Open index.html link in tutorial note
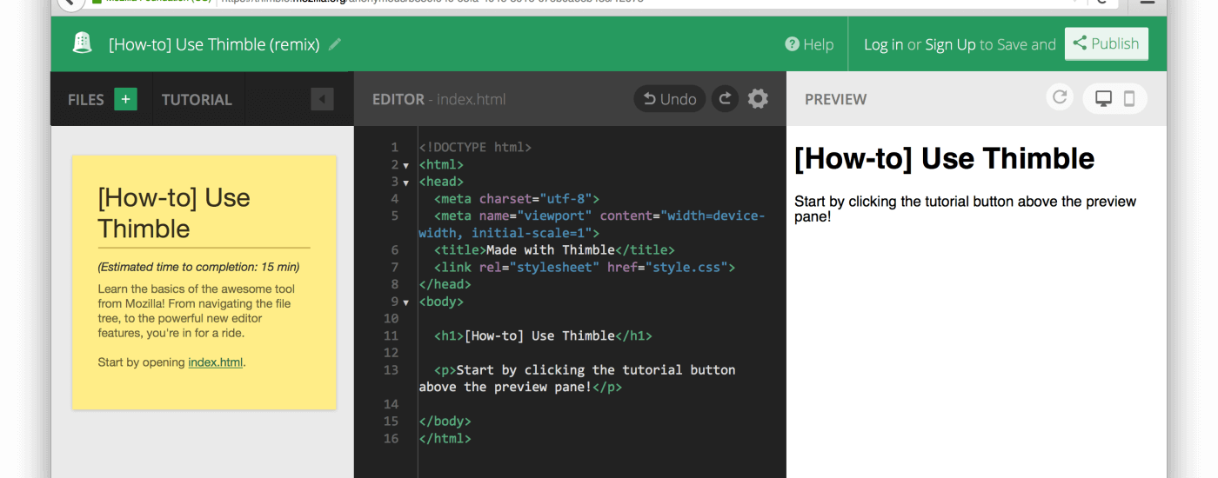1218x478 pixels. [x=215, y=362]
